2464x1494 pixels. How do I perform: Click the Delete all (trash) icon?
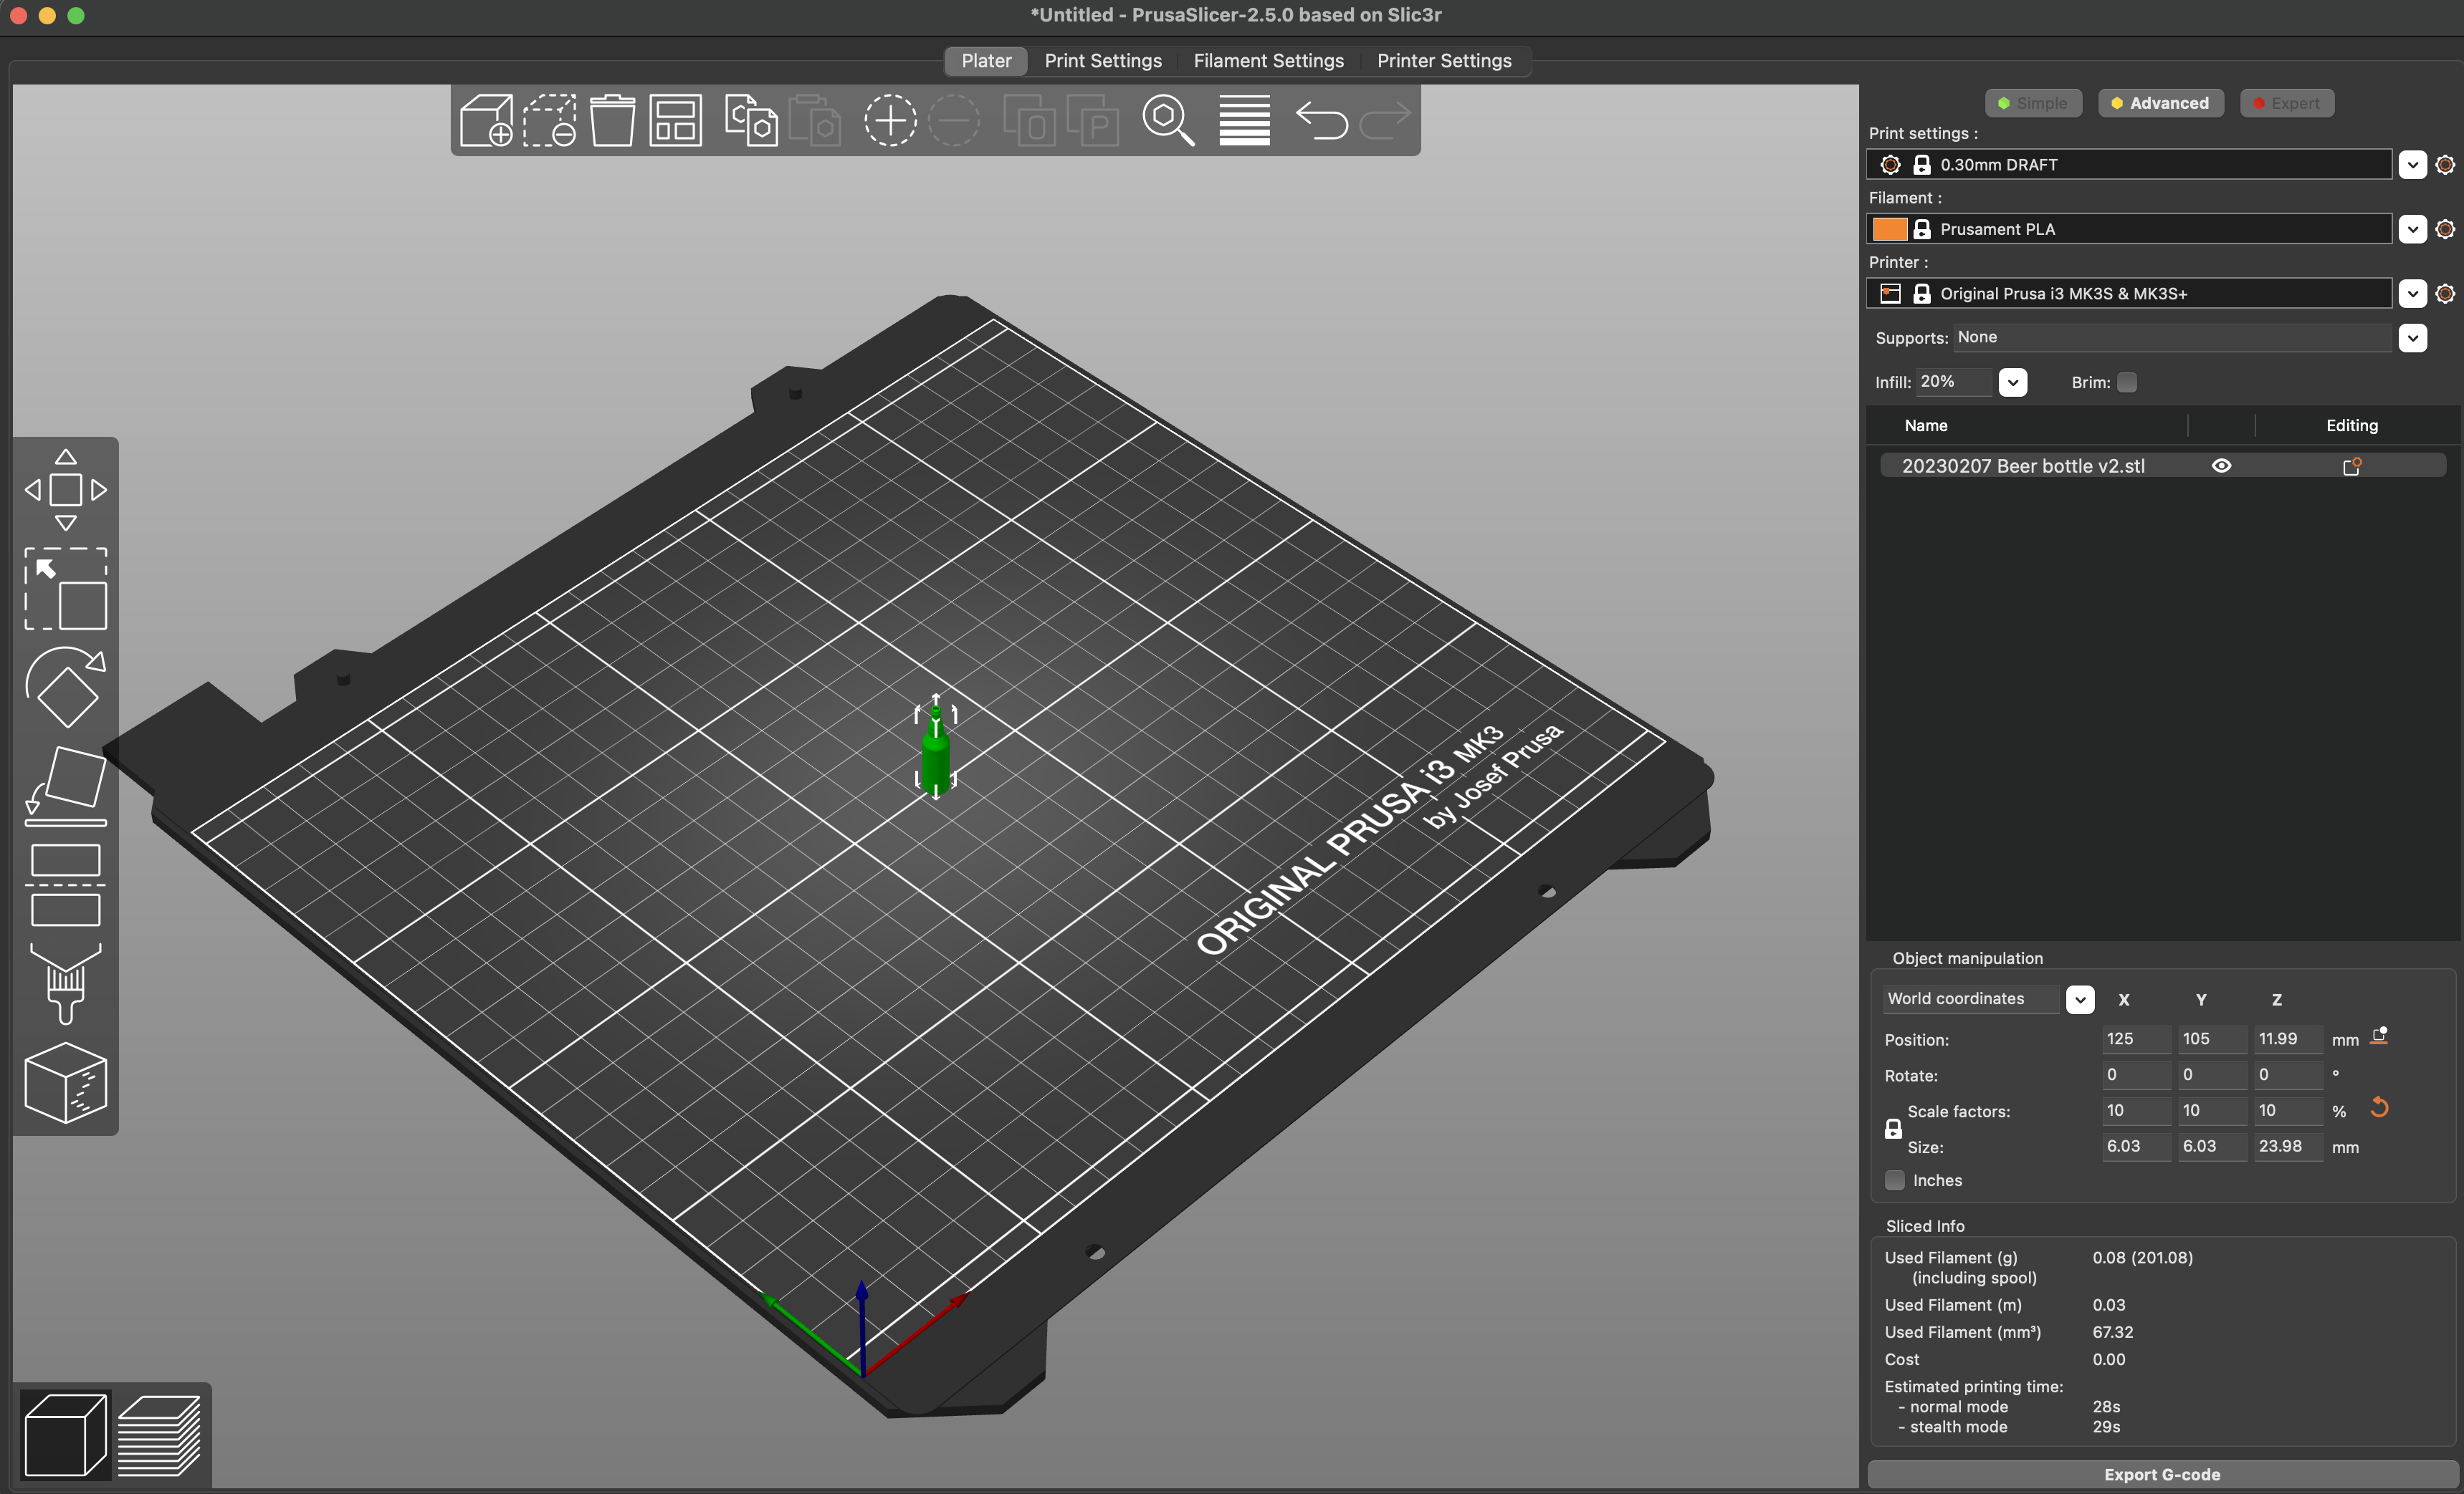pos(612,121)
